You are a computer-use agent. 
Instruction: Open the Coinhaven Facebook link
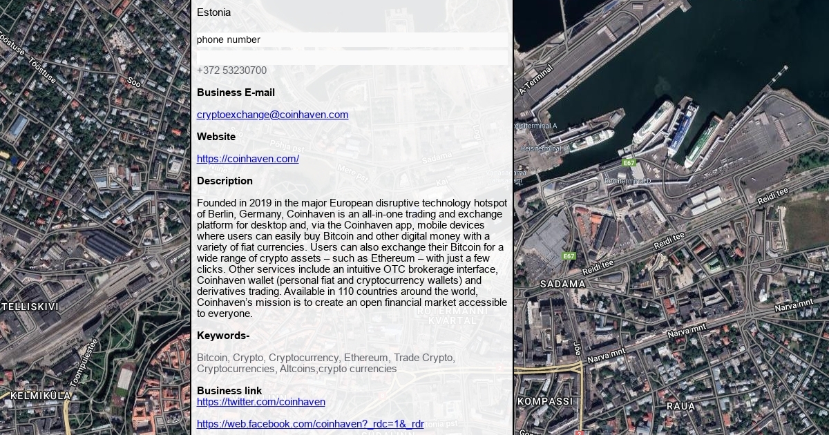click(310, 424)
